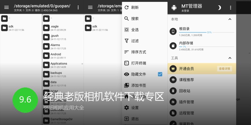Tick the 隐藏文件 checkbox
The height and width of the screenshot is (125, 251).
coord(160,74)
